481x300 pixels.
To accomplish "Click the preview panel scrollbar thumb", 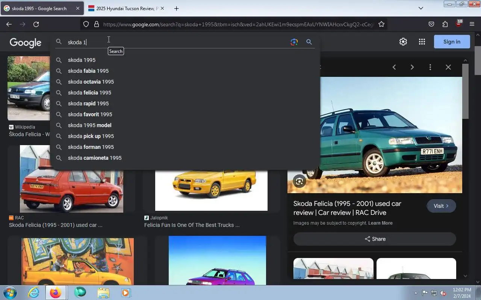I will click(x=465, y=91).
